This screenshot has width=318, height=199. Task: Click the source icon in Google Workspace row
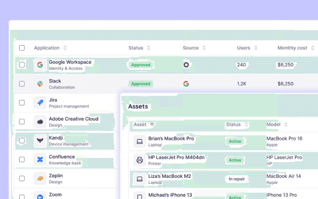pos(186,65)
